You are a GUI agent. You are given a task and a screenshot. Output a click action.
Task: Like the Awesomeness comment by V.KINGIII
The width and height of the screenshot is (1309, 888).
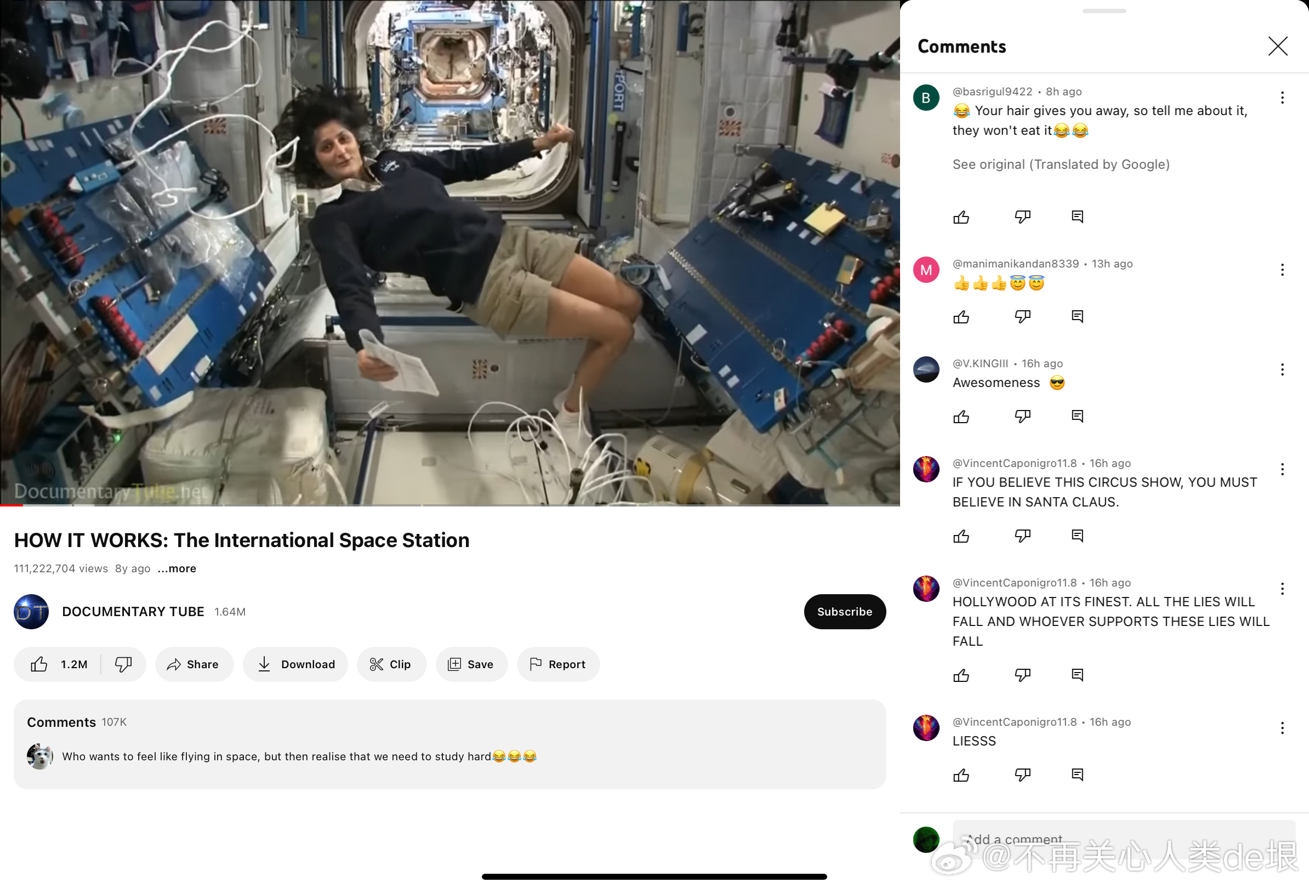961,417
